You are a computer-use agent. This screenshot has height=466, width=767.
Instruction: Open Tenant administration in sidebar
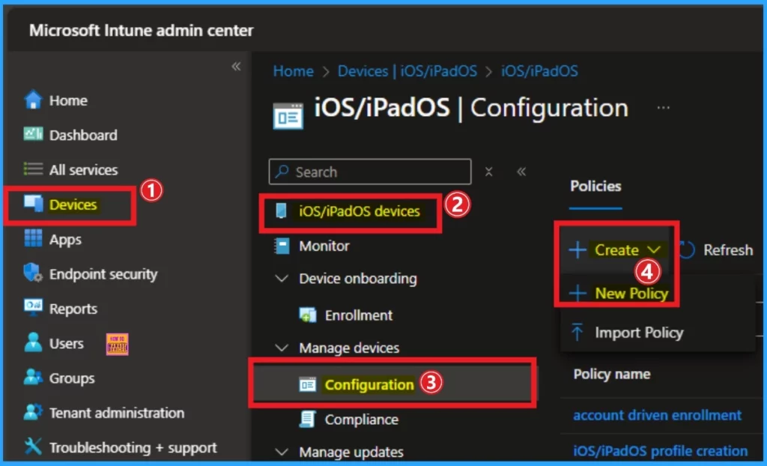[x=117, y=413]
